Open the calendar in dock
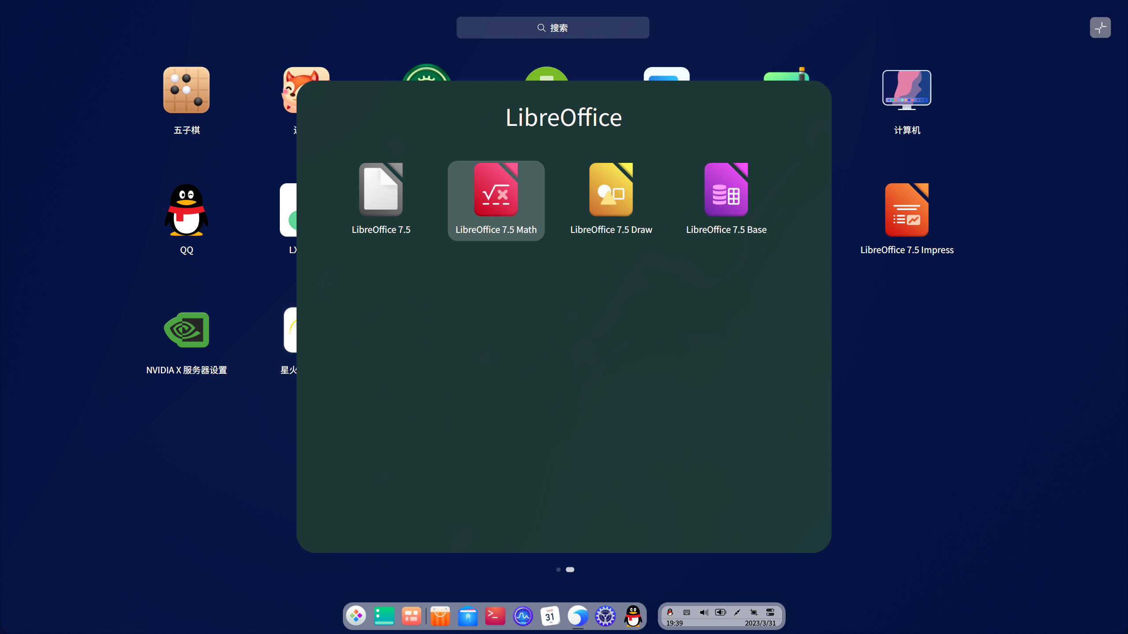Image resolution: width=1128 pixels, height=634 pixels. (550, 616)
